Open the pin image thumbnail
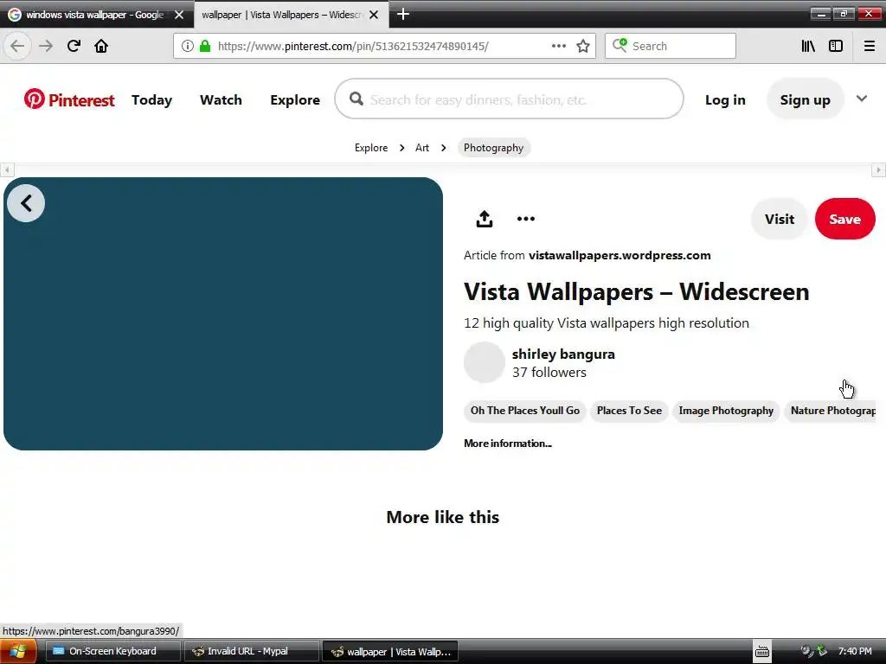 [223, 314]
